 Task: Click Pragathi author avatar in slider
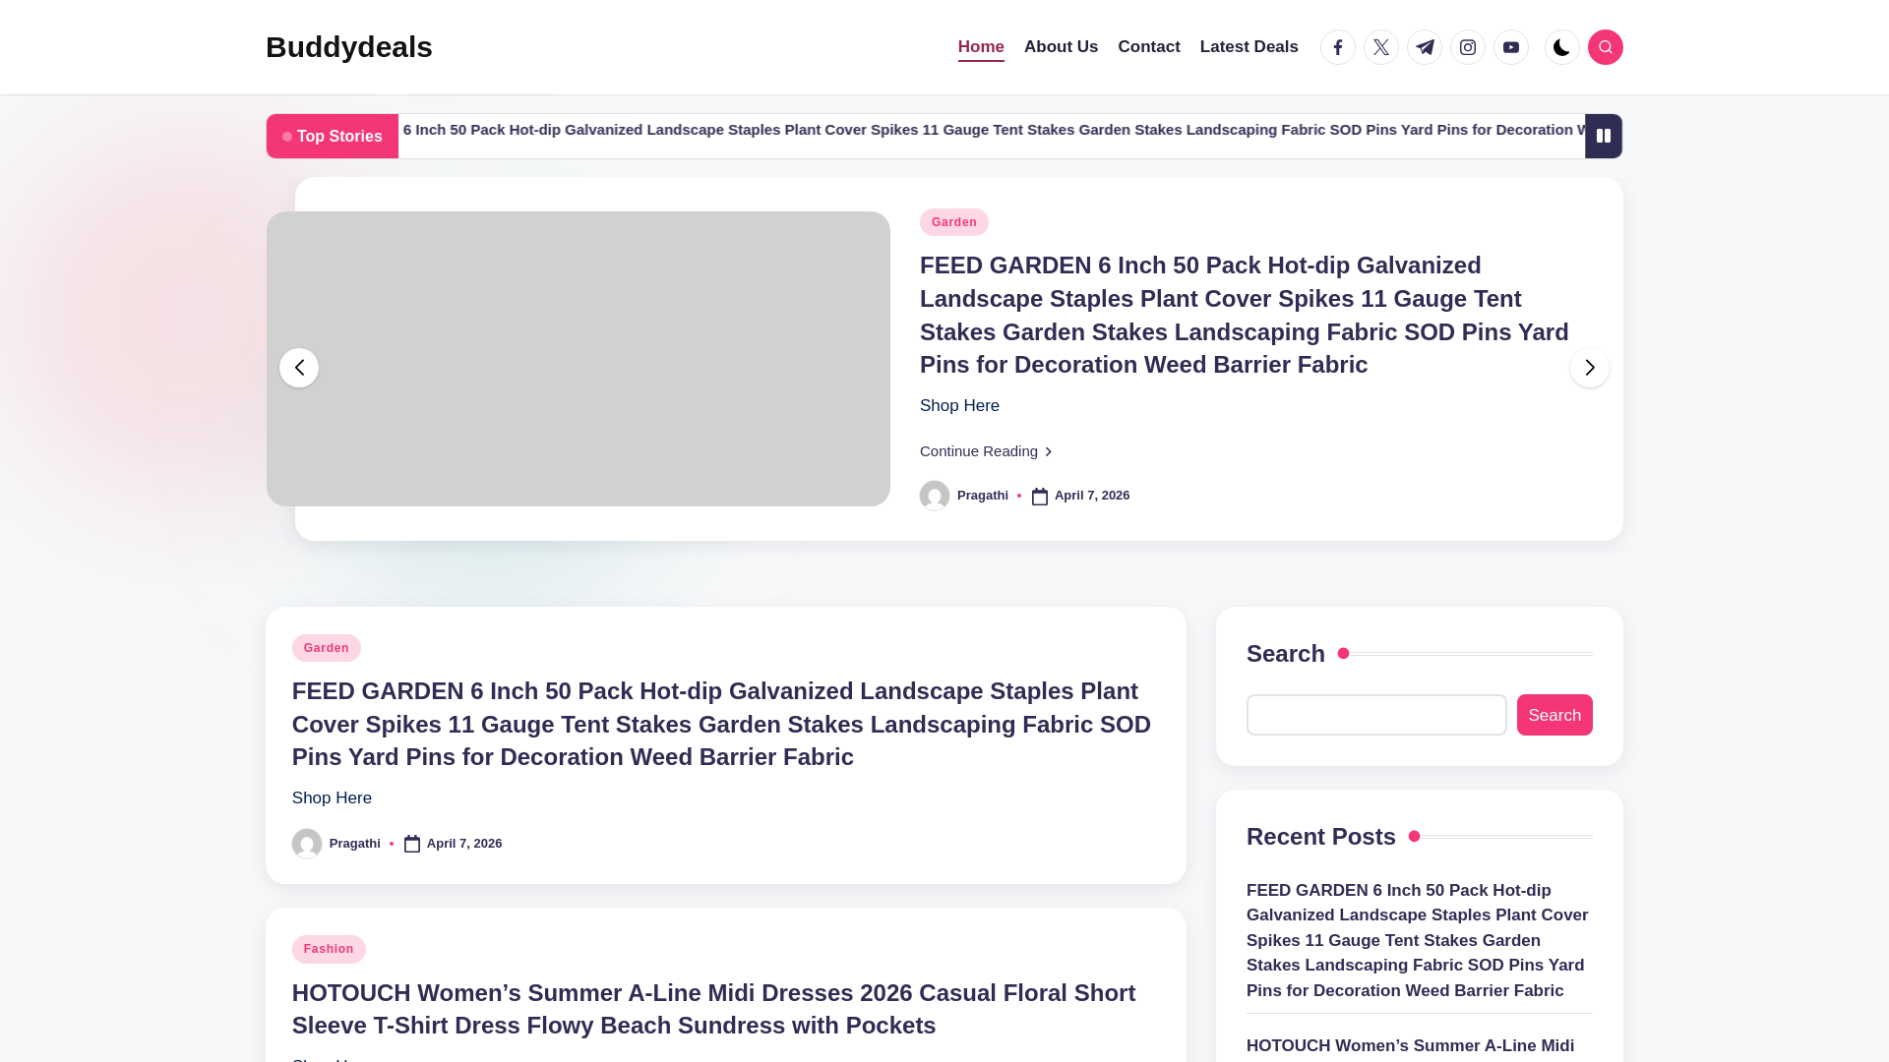[935, 496]
